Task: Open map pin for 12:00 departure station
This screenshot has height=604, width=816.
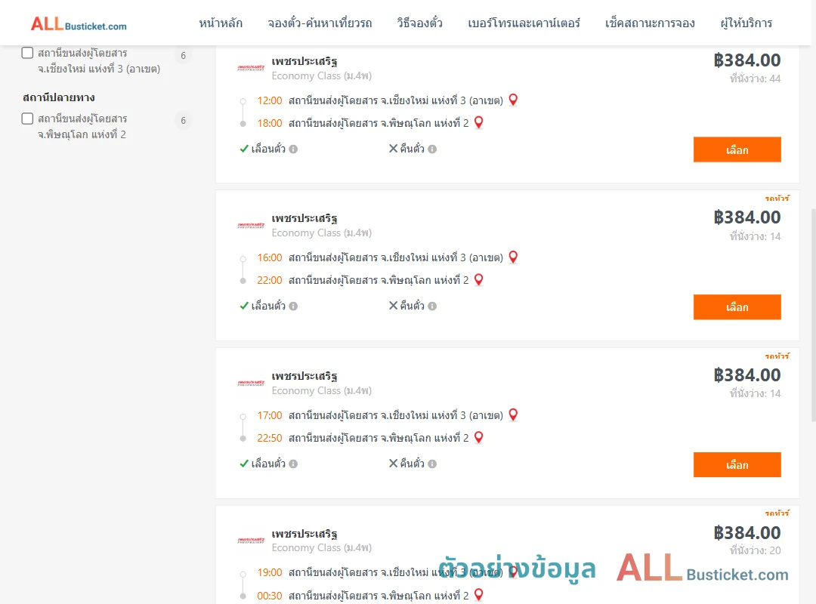Action: (x=513, y=100)
